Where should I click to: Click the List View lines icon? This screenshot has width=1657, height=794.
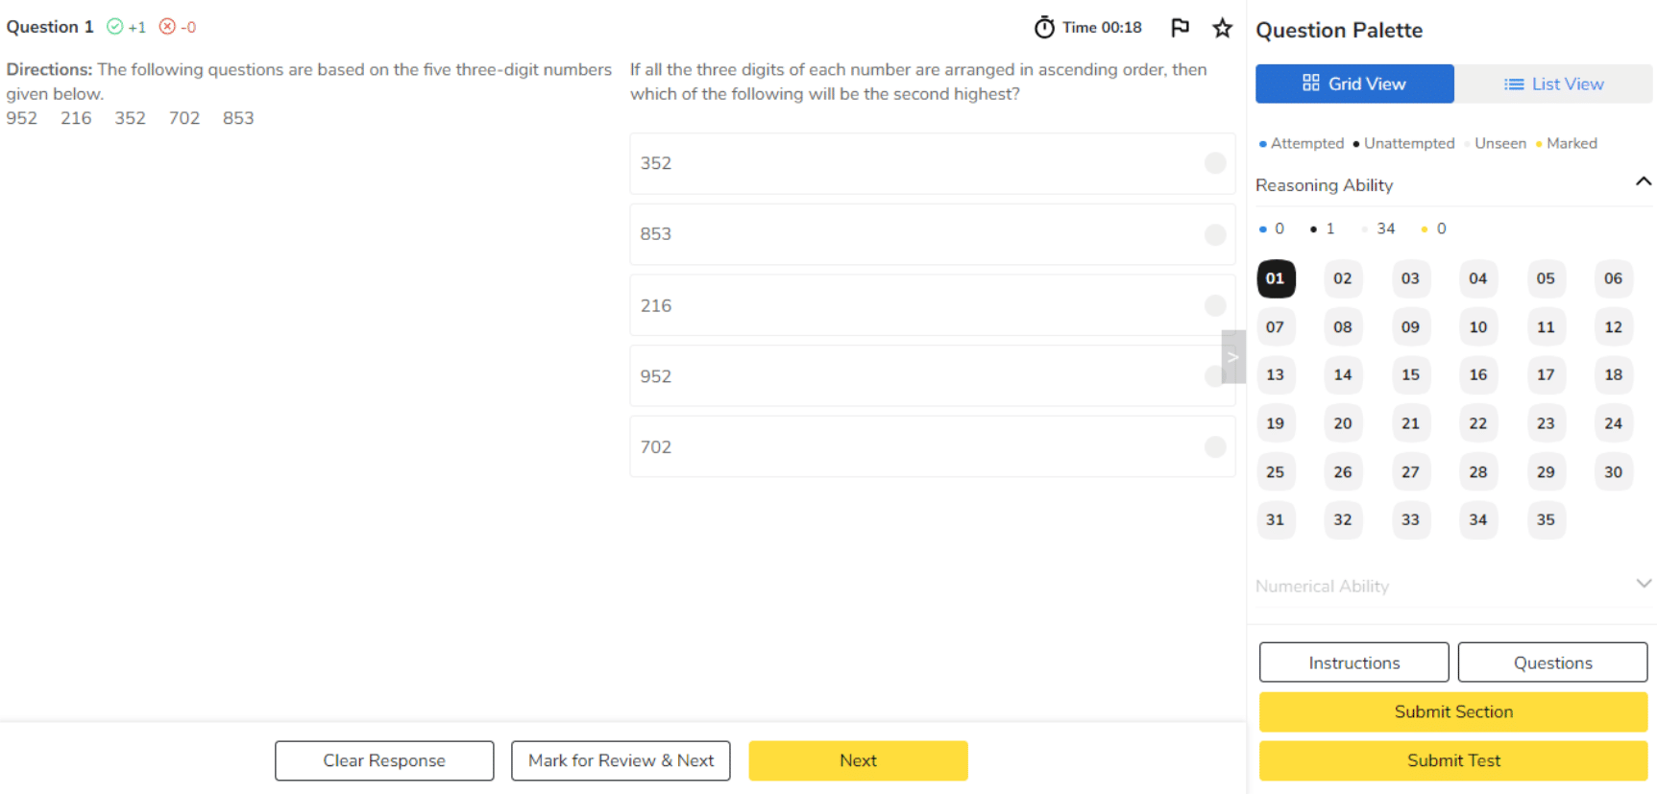coord(1514,84)
